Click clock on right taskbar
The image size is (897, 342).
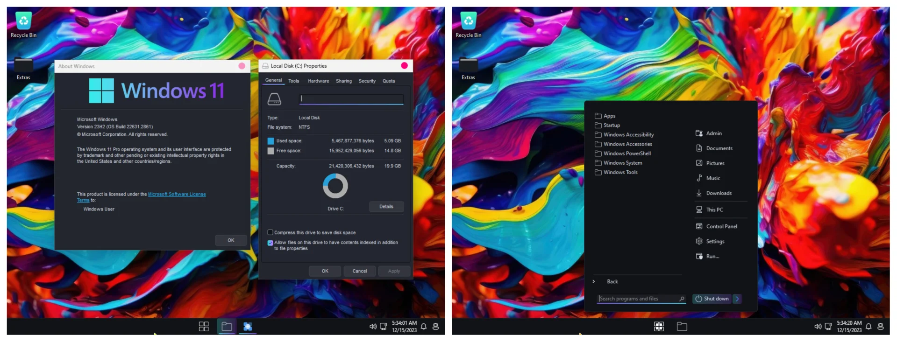(x=849, y=327)
